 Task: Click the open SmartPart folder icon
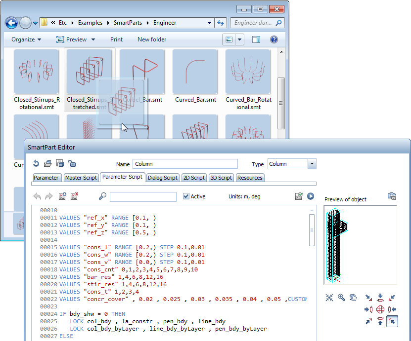47,164
